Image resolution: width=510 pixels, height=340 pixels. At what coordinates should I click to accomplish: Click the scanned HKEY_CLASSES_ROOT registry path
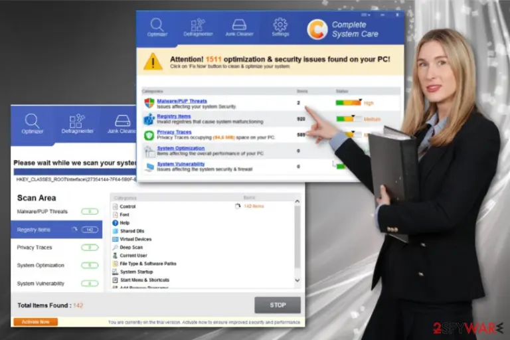coord(76,179)
